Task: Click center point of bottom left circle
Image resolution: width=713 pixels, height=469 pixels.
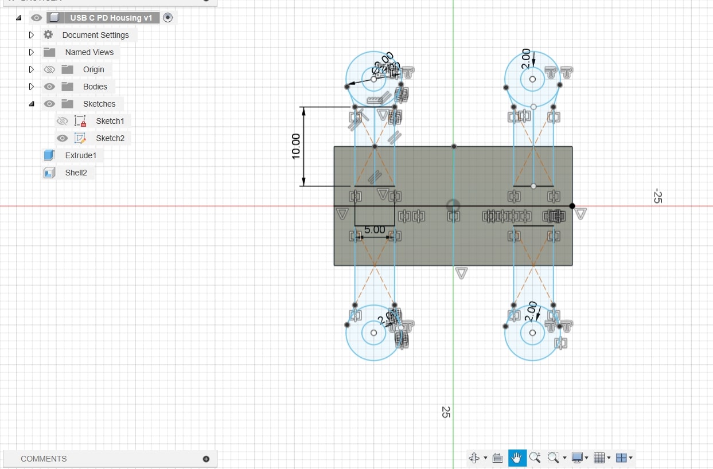Action: (374, 333)
